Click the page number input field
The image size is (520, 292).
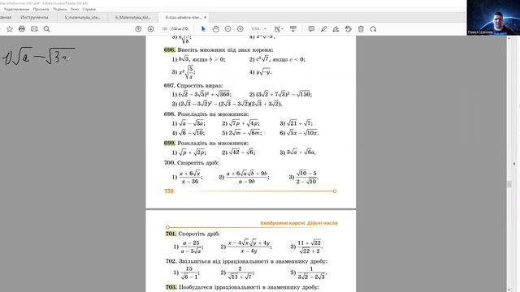164,29
